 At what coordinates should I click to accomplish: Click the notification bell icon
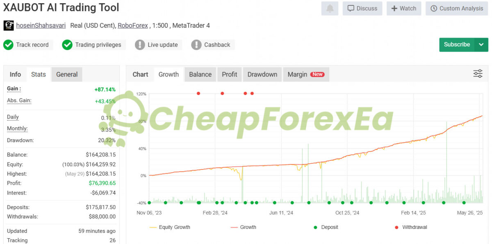(x=330, y=9)
